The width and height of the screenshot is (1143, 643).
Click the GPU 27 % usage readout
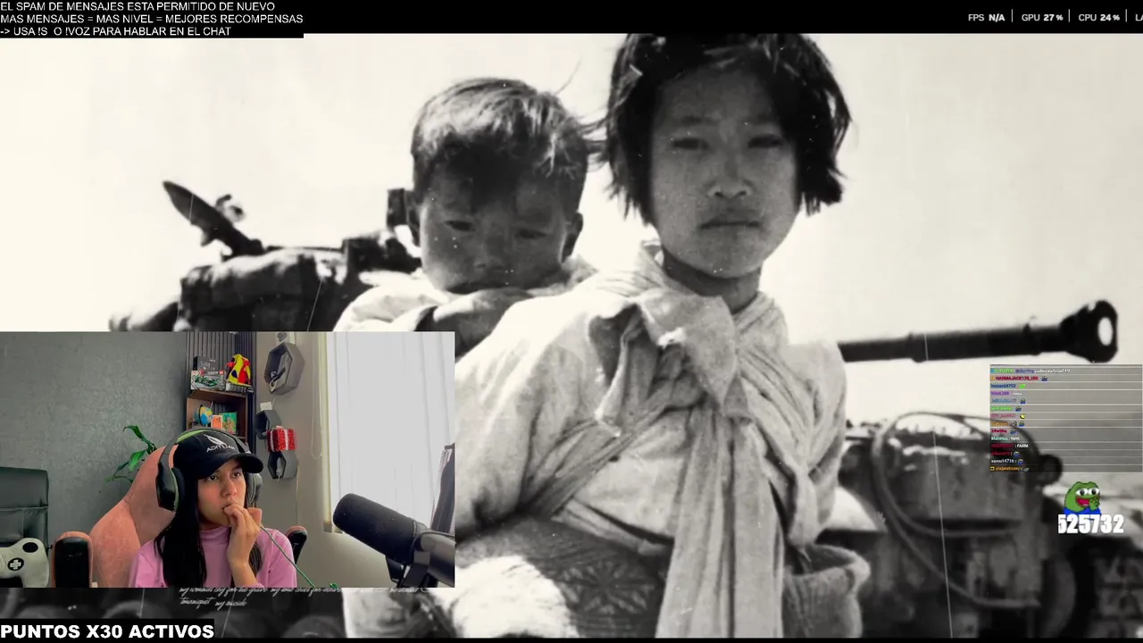pos(1042,18)
